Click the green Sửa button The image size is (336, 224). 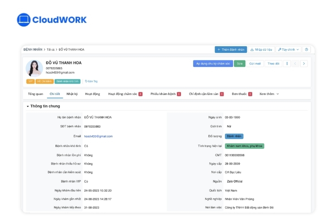coord(240,64)
